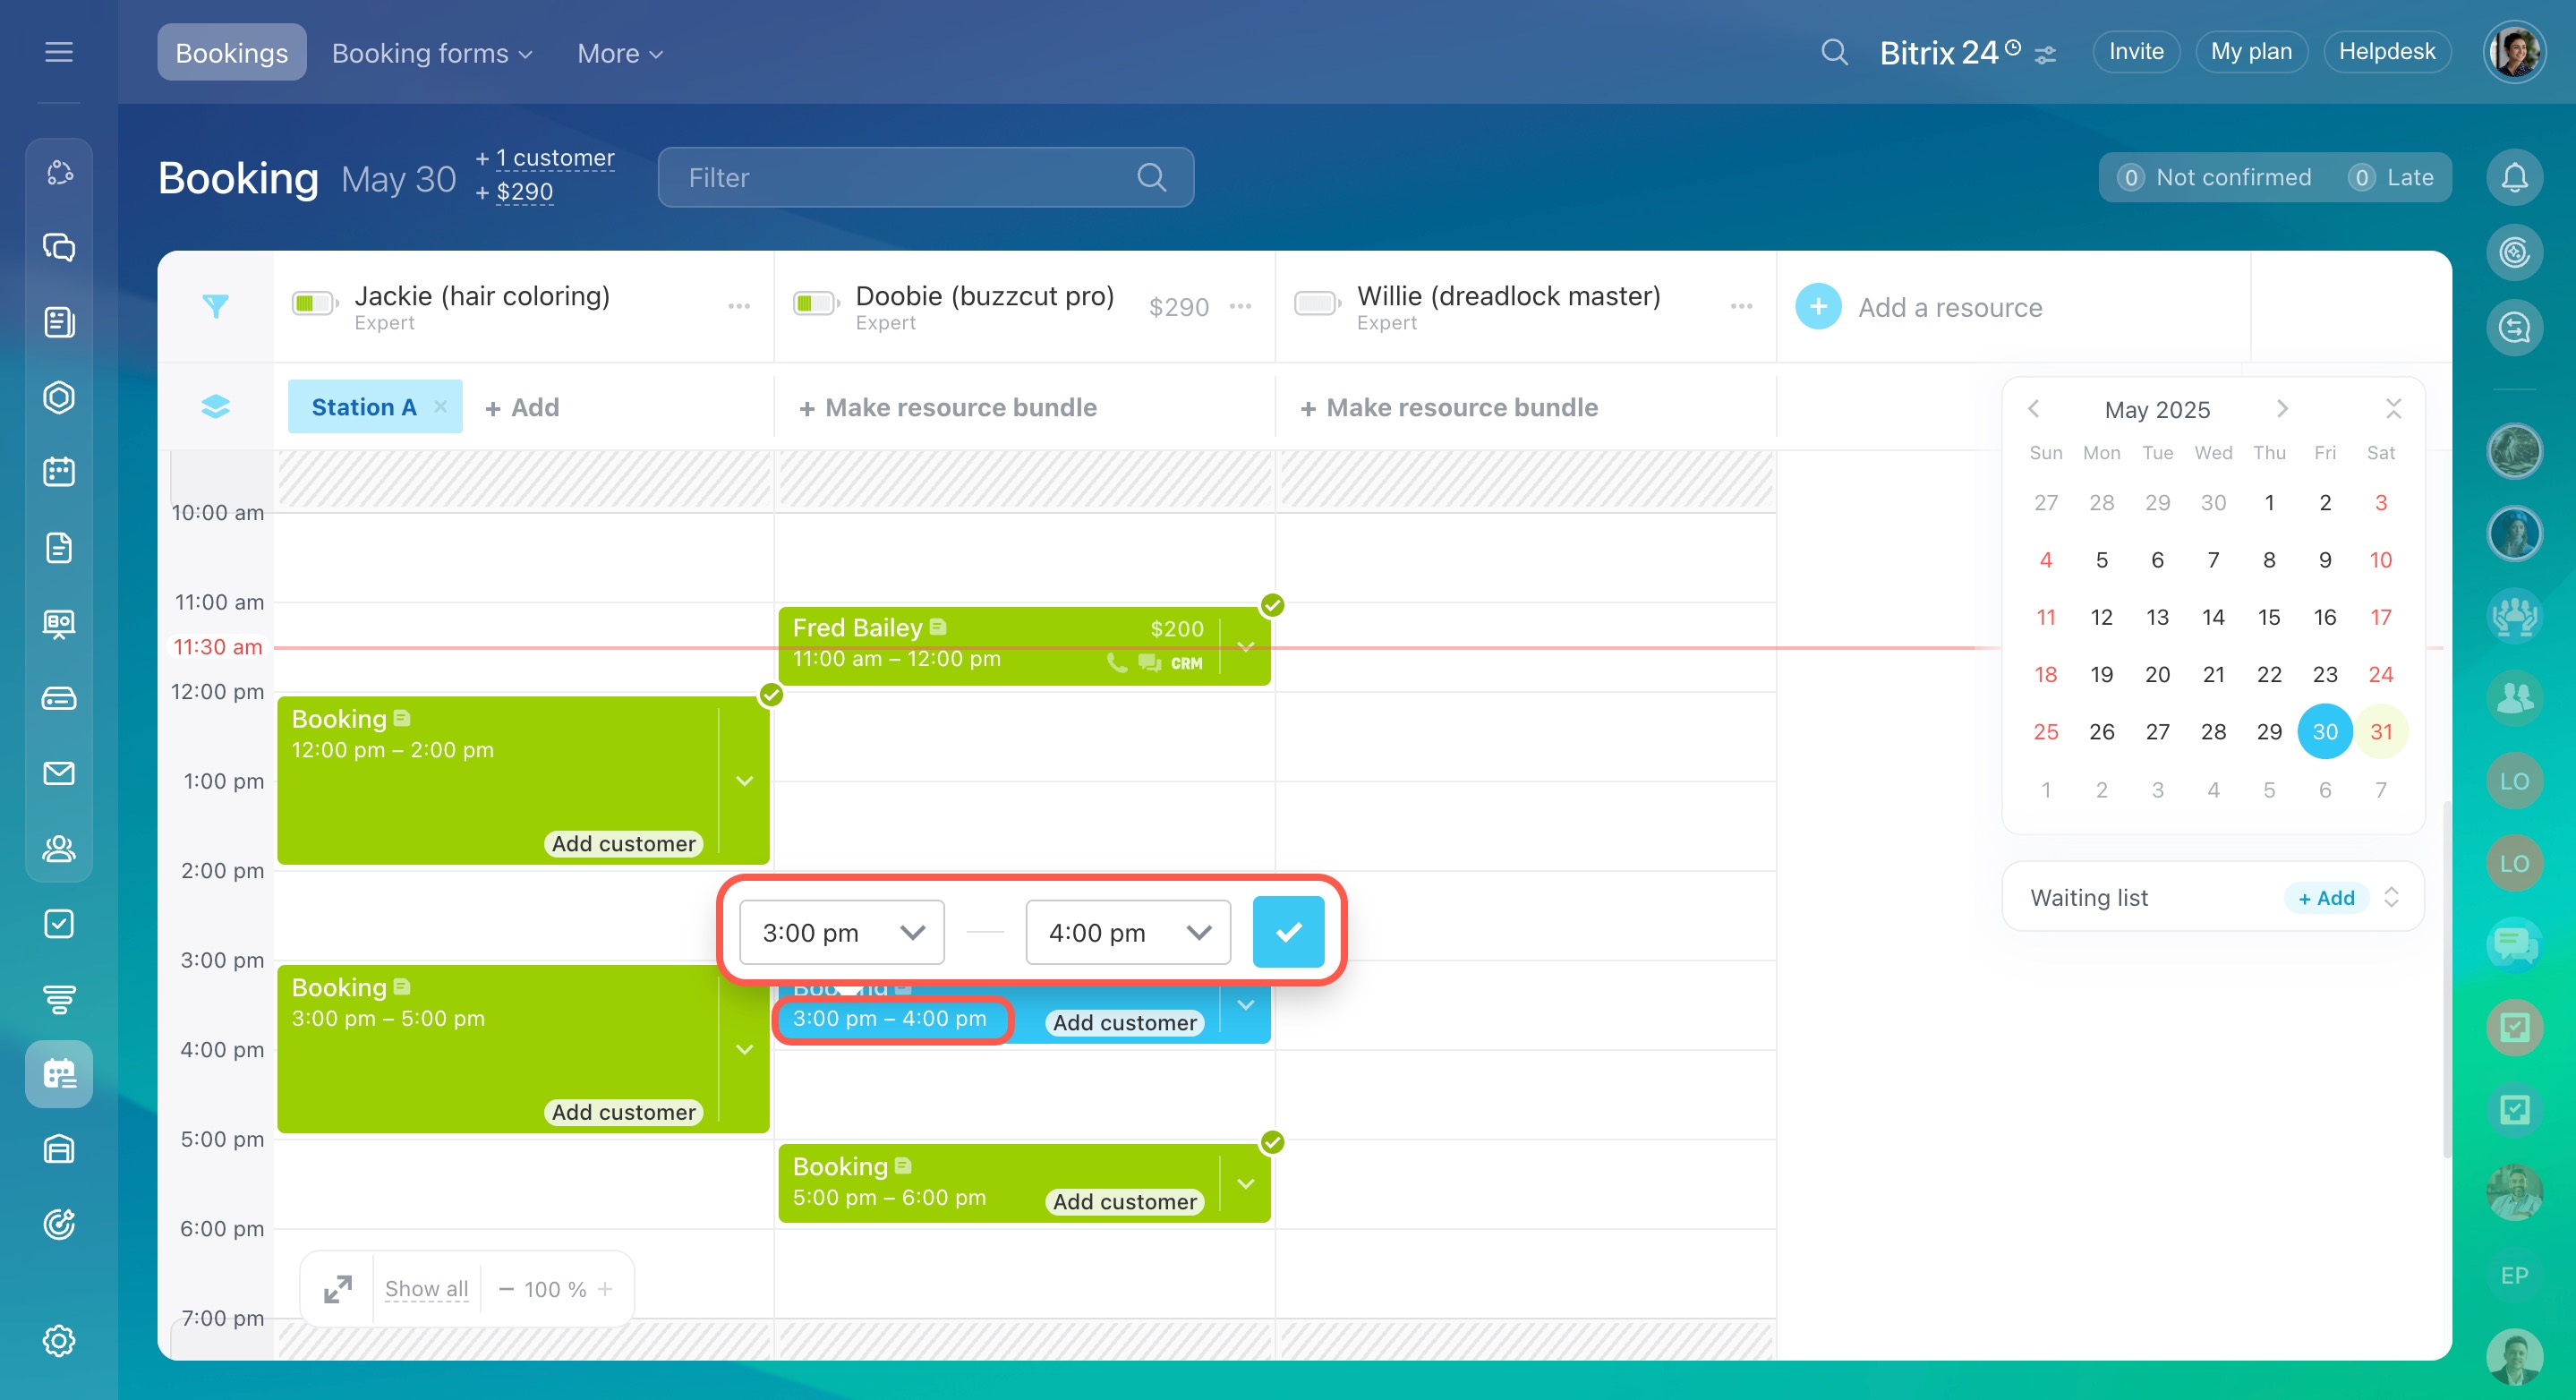This screenshot has height=1400, width=2576.
Task: Click the funnel filter icon beside resources
Action: click(x=215, y=306)
